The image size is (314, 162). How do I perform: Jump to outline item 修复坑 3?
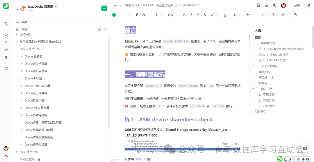(x=264, y=83)
